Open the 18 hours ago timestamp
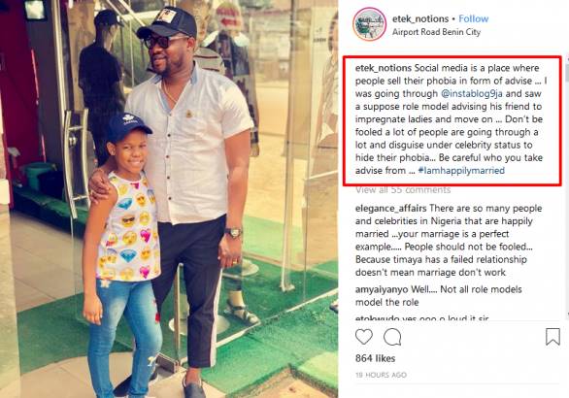569x398 pixels. pos(381,375)
